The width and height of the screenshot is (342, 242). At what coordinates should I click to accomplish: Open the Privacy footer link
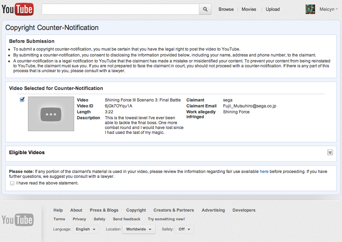79,219
